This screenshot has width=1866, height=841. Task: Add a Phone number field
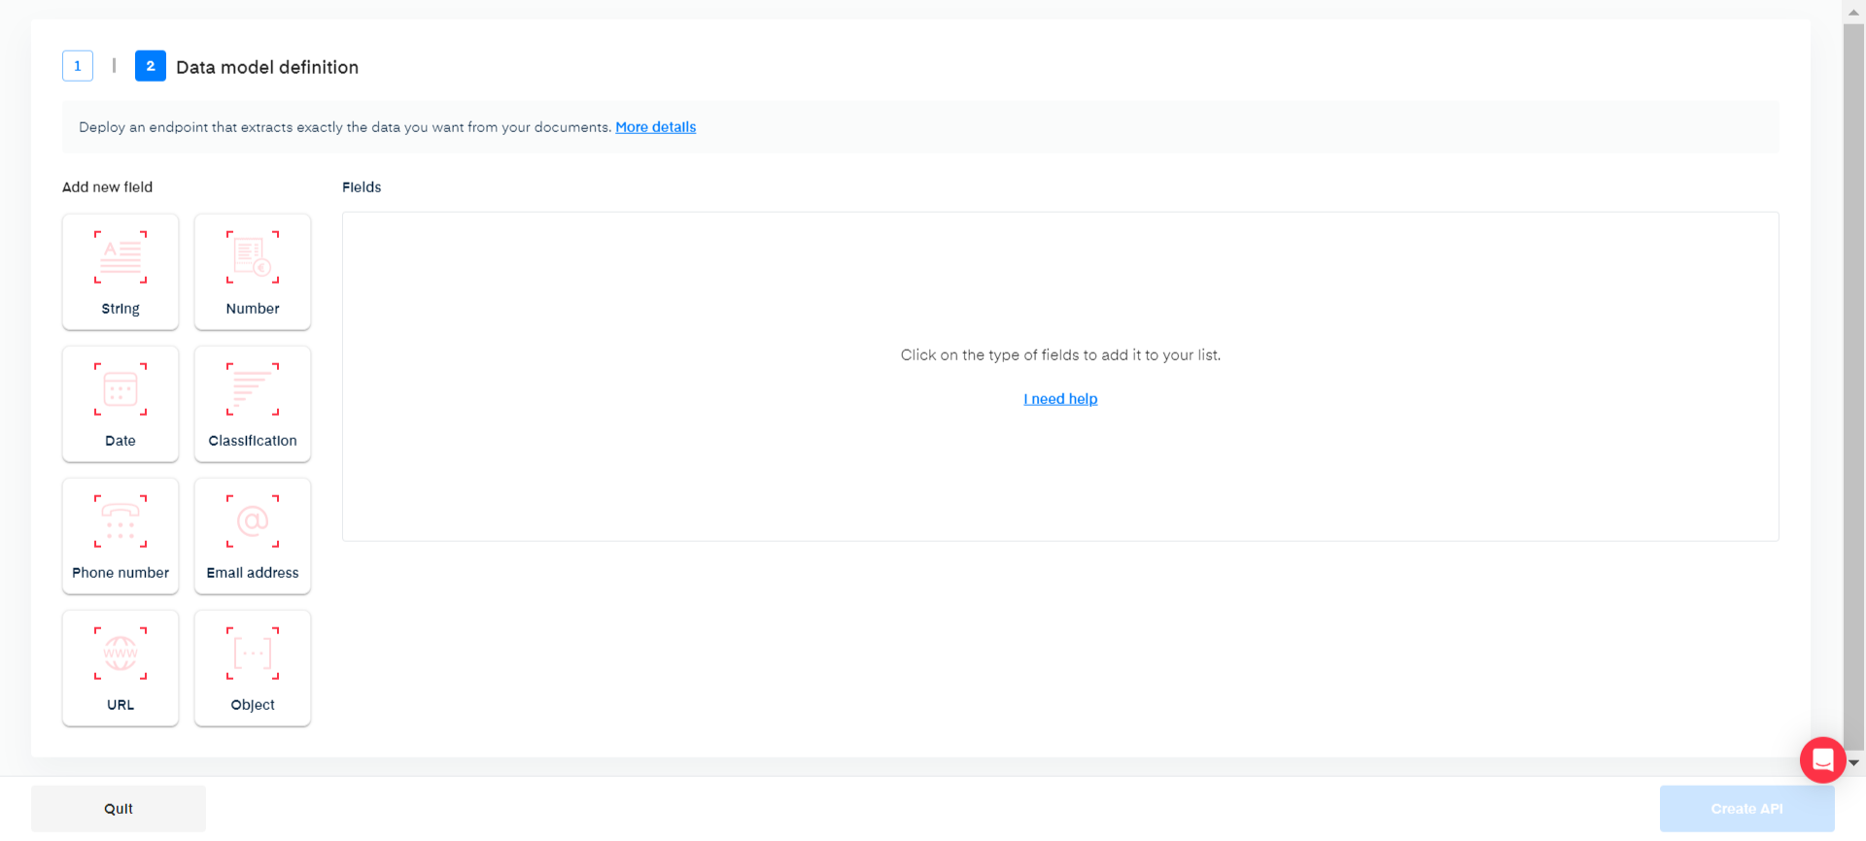[121, 536]
